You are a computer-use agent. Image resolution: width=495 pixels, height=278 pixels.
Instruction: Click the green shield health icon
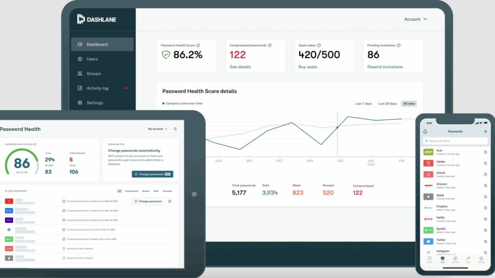(166, 55)
